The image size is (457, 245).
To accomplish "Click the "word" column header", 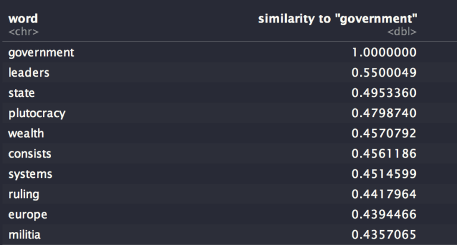I will (23, 19).
